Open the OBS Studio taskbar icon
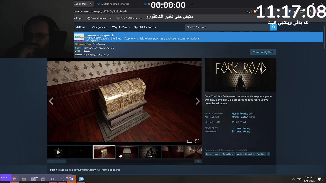This screenshot has height=183, width=326. coord(62,179)
